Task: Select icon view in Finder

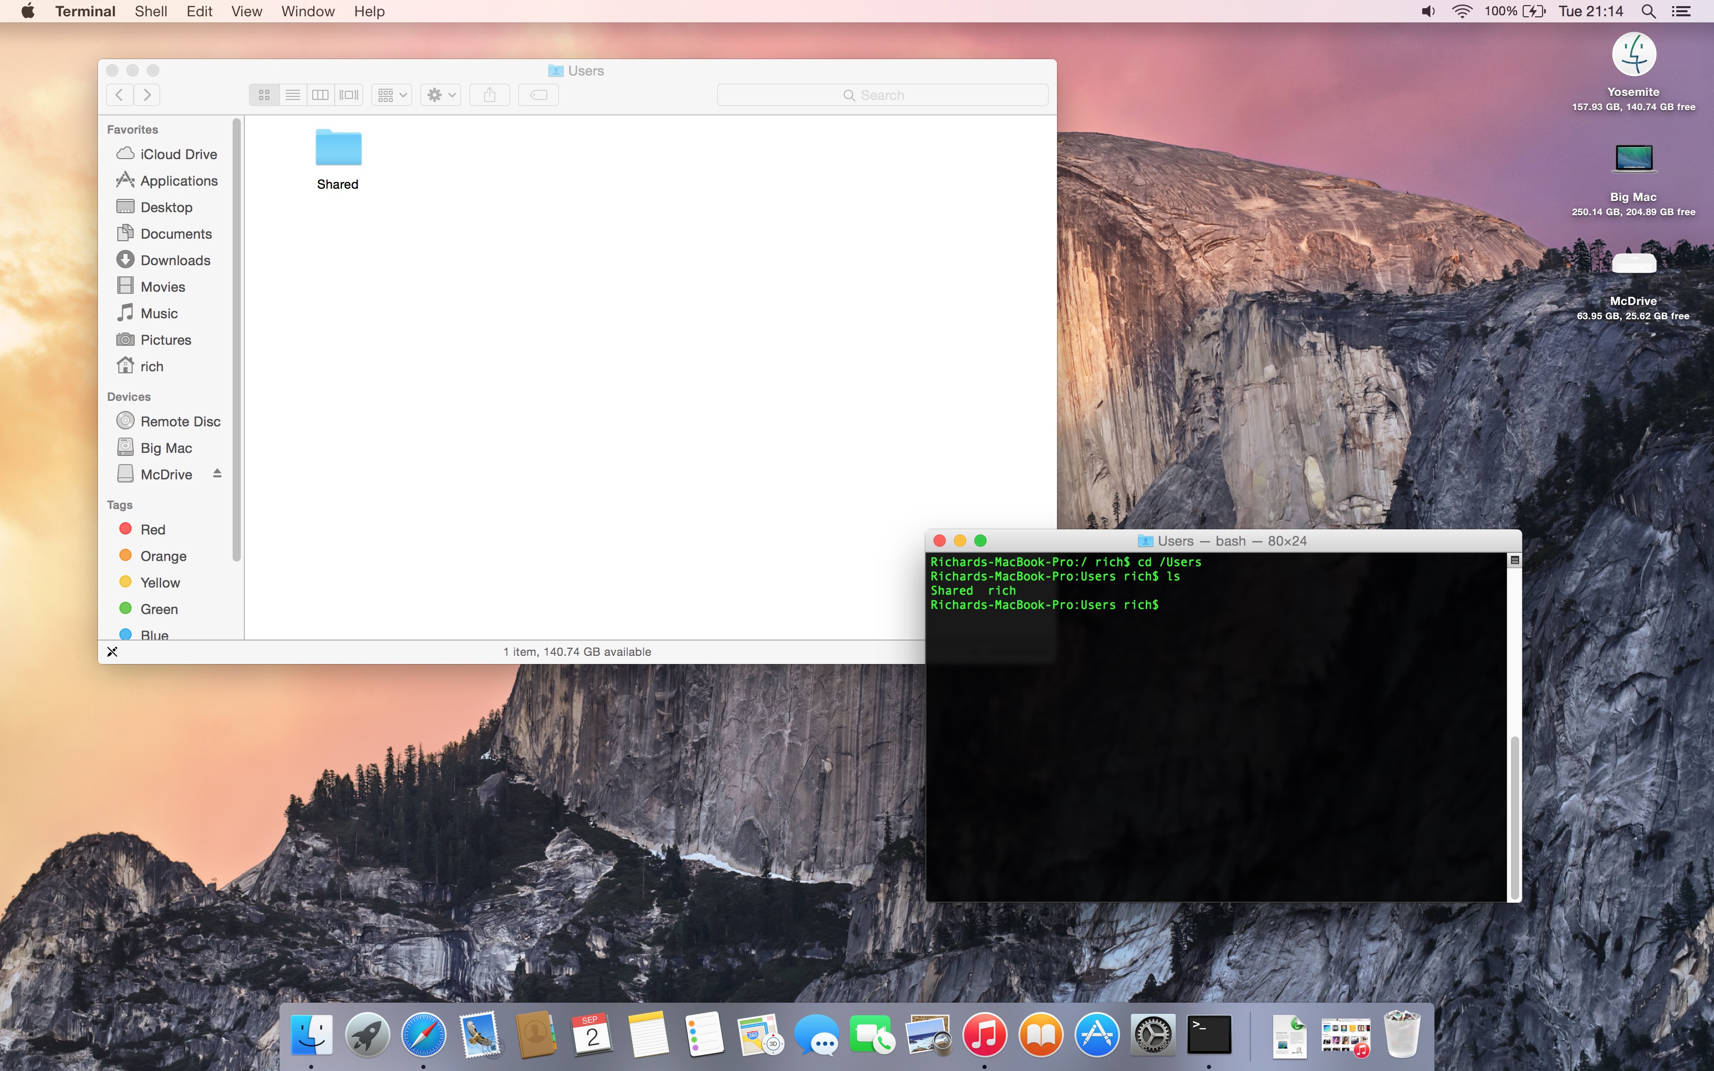Action: [x=264, y=95]
